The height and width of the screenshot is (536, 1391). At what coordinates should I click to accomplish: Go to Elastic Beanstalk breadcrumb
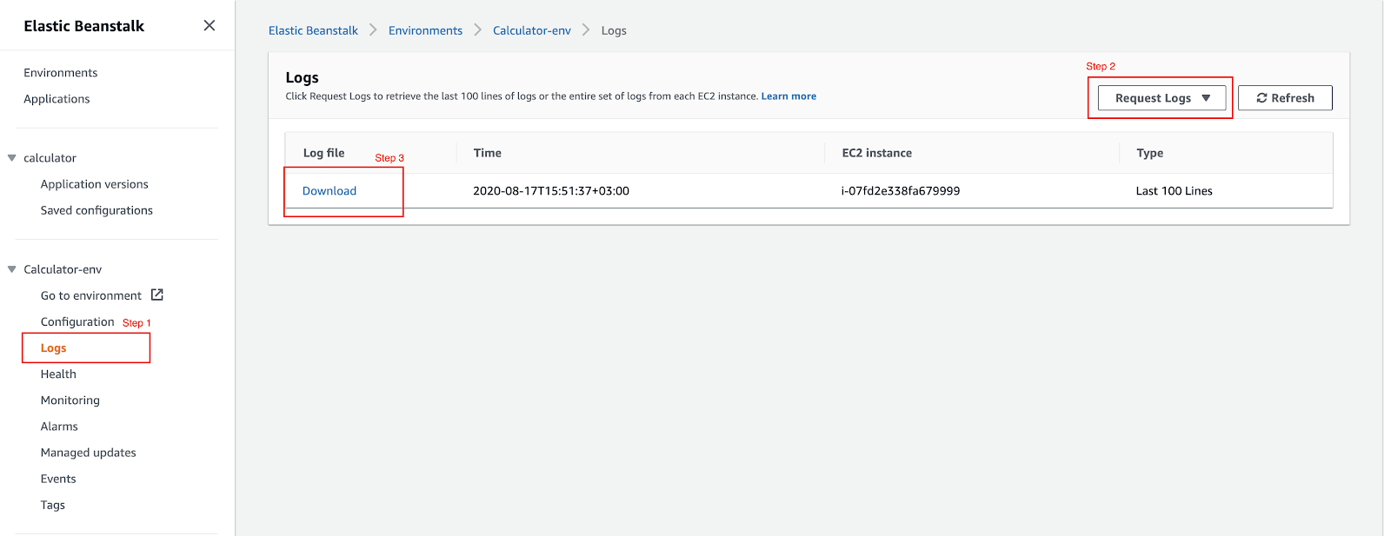(313, 30)
